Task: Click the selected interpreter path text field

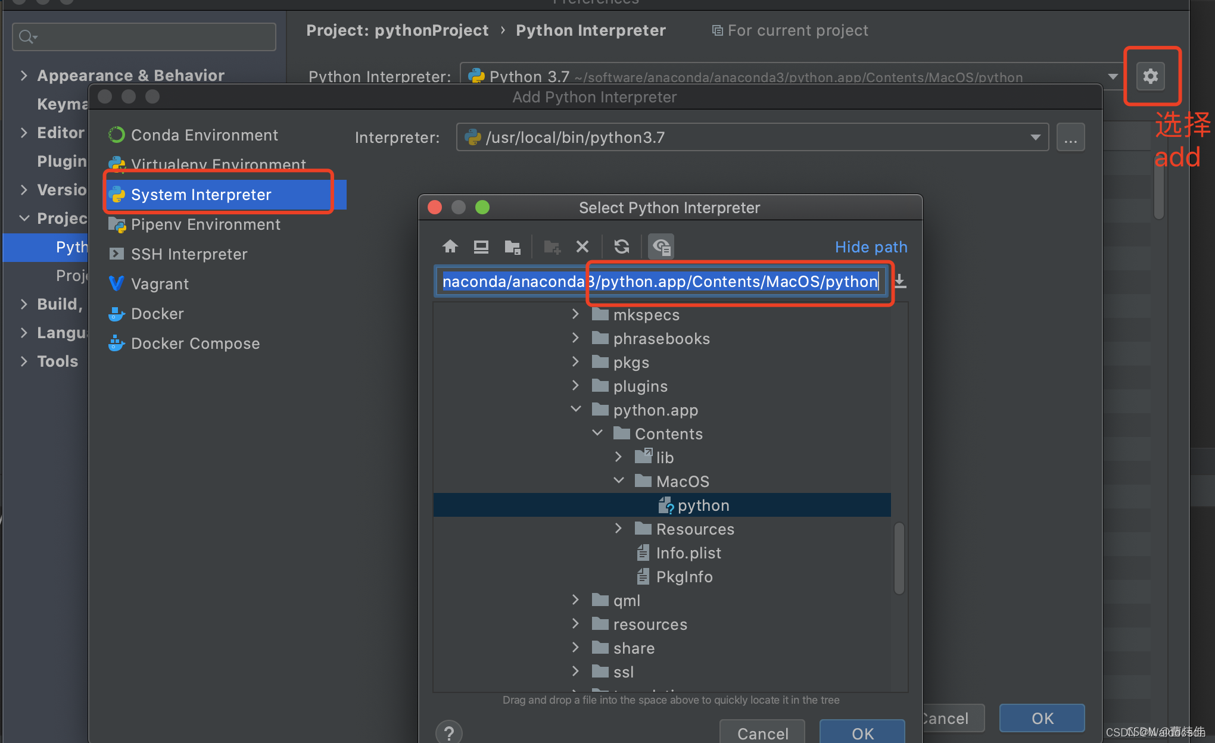Action: [x=660, y=282]
